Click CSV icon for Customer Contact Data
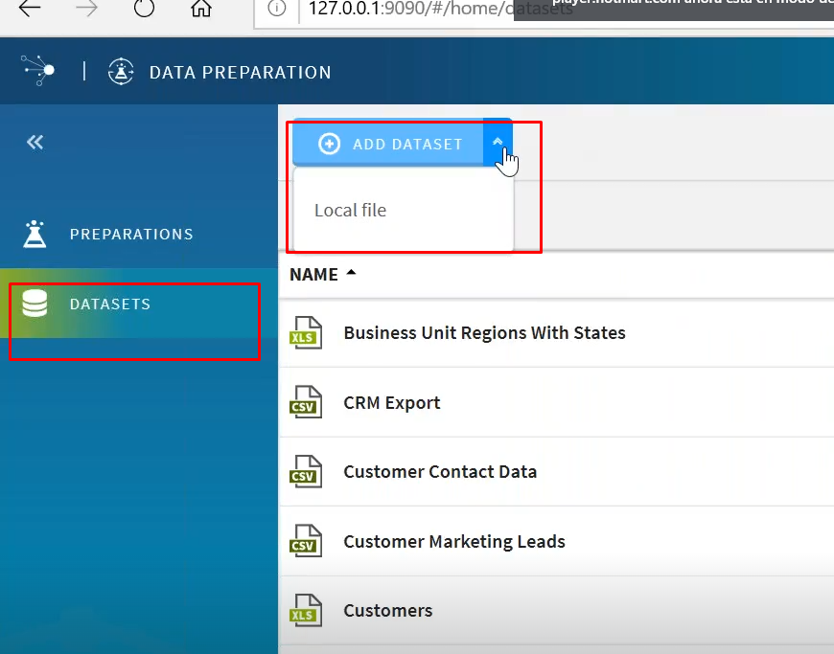Image resolution: width=834 pixels, height=654 pixels. (306, 471)
